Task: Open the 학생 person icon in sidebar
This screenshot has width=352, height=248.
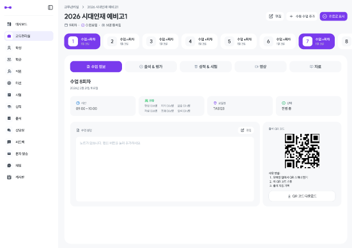Action: click(x=9, y=48)
